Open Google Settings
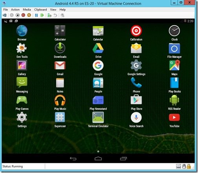198x173 pixels. [136, 66]
